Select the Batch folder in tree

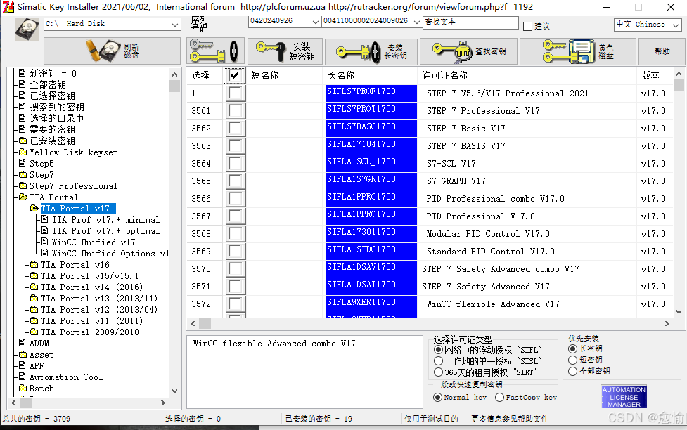tap(41, 389)
